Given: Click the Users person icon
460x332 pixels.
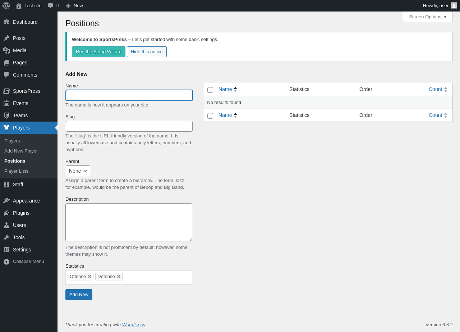Looking at the screenshot, I should [x=6, y=225].
